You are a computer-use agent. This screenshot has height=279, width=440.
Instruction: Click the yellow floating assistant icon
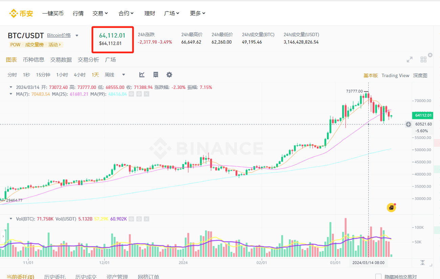click(x=392, y=207)
